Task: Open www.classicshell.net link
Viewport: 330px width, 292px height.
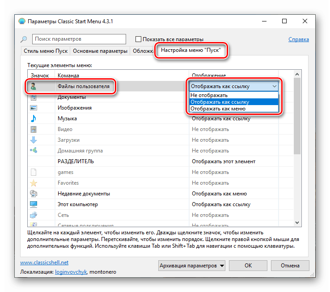Action: click(x=44, y=262)
